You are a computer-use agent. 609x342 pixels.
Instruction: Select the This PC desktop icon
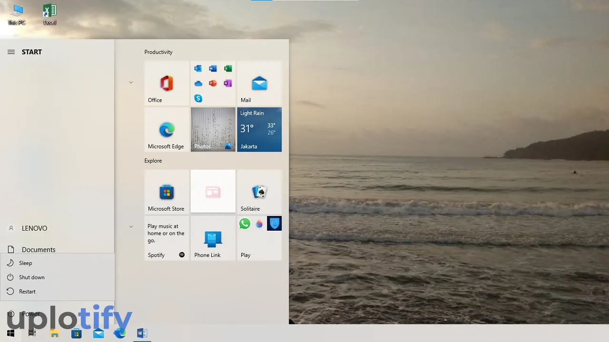tap(17, 15)
